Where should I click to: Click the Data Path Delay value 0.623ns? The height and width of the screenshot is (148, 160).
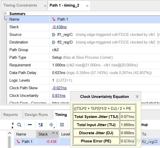click(59, 73)
